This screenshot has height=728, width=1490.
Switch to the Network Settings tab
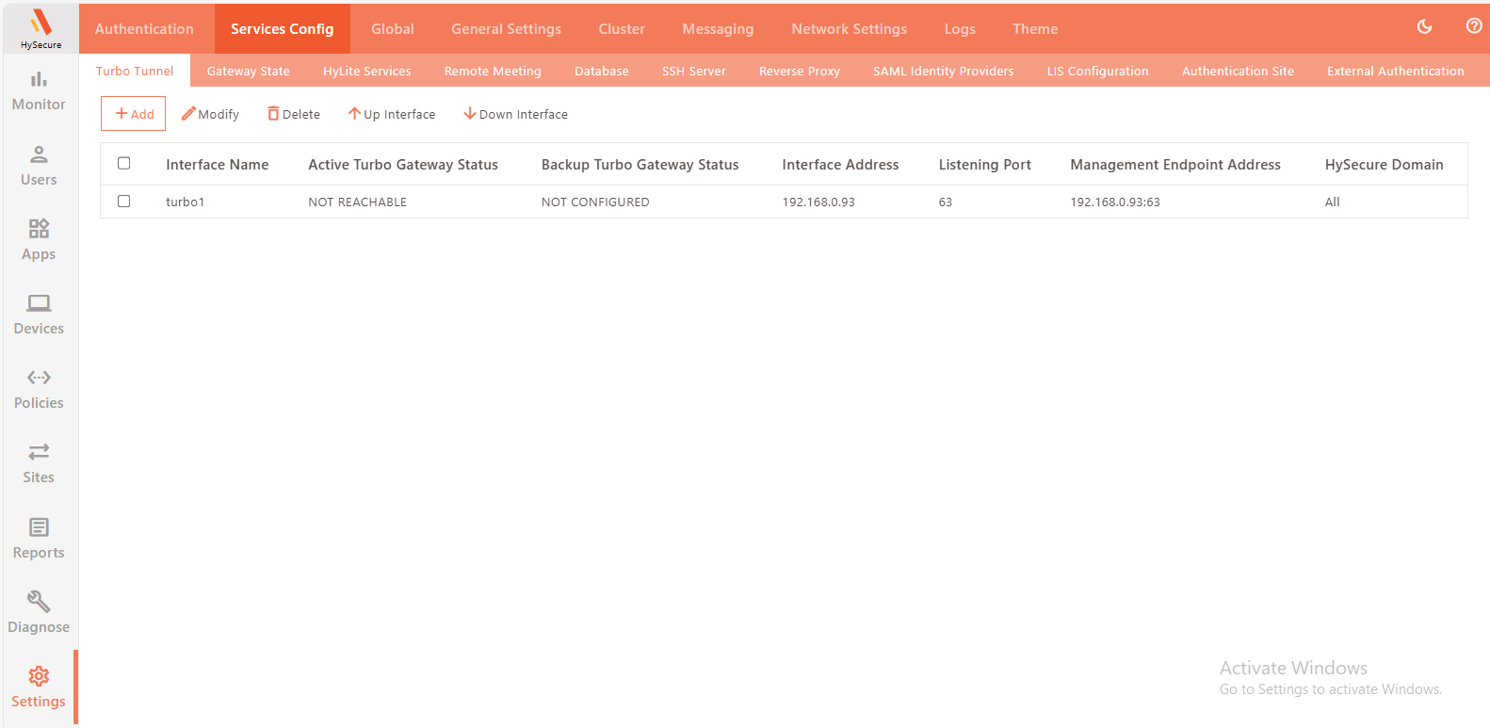coord(849,29)
